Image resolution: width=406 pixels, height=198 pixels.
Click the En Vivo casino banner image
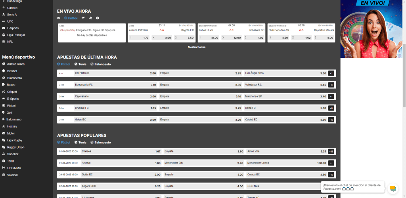(x=372, y=29)
